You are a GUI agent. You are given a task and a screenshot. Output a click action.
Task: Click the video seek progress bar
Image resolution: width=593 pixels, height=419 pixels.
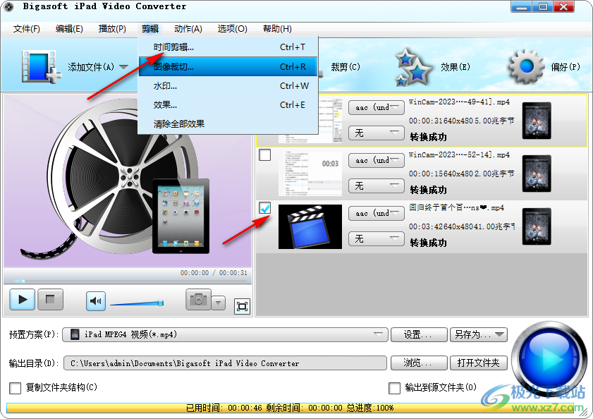128,281
